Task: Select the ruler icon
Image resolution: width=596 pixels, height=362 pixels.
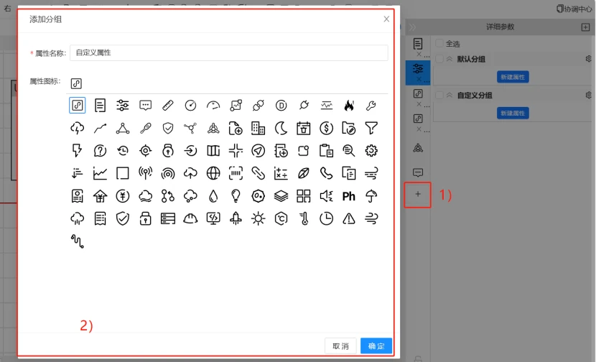Action: click(x=167, y=106)
